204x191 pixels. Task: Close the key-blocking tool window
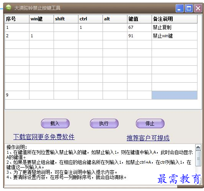click(198, 8)
